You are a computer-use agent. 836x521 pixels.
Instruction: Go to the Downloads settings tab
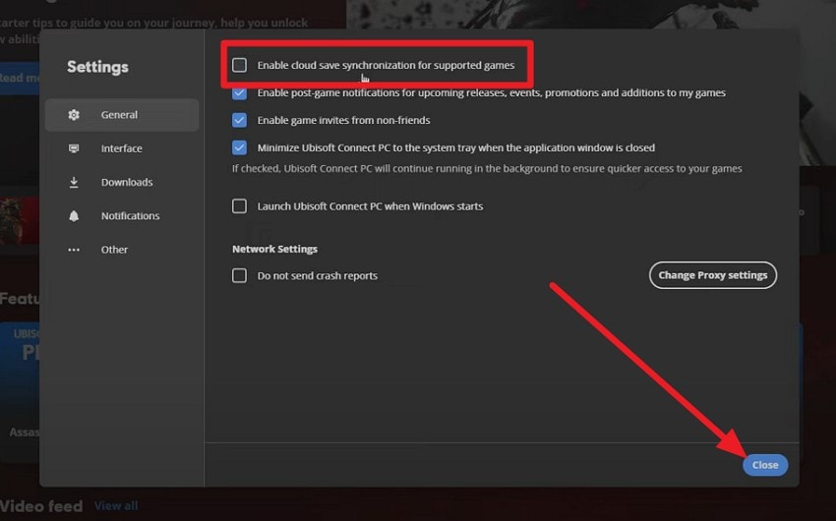coord(122,182)
